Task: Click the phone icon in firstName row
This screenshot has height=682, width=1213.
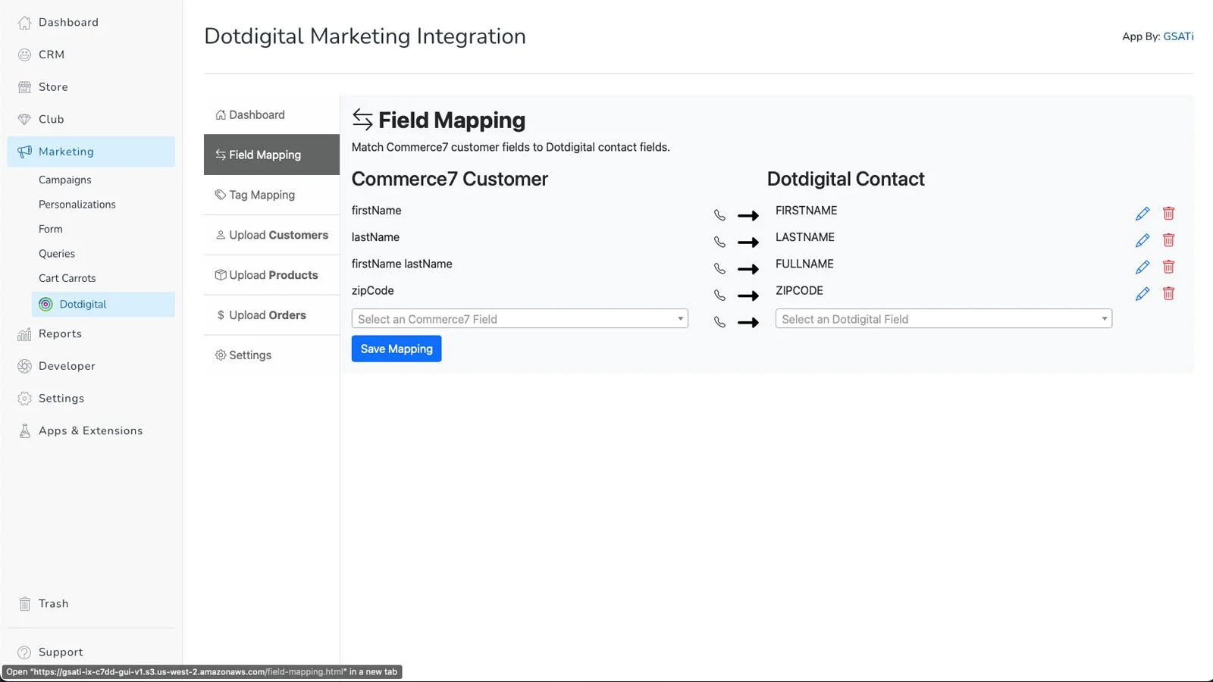Action: click(719, 215)
